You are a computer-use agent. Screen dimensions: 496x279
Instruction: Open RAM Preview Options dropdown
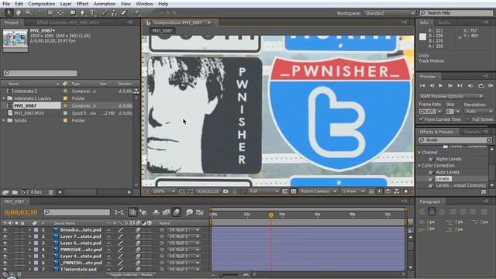pyautogui.click(x=451, y=96)
